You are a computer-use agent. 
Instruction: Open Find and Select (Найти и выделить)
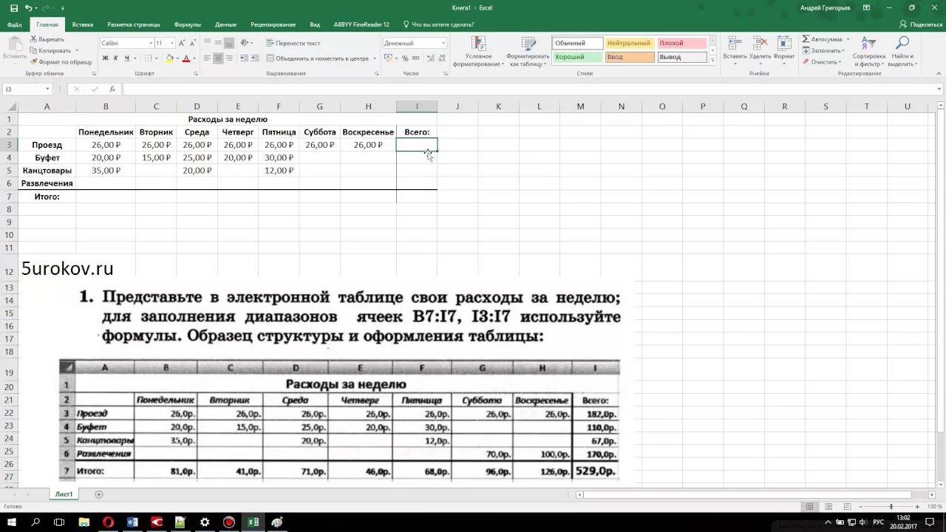pos(902,51)
